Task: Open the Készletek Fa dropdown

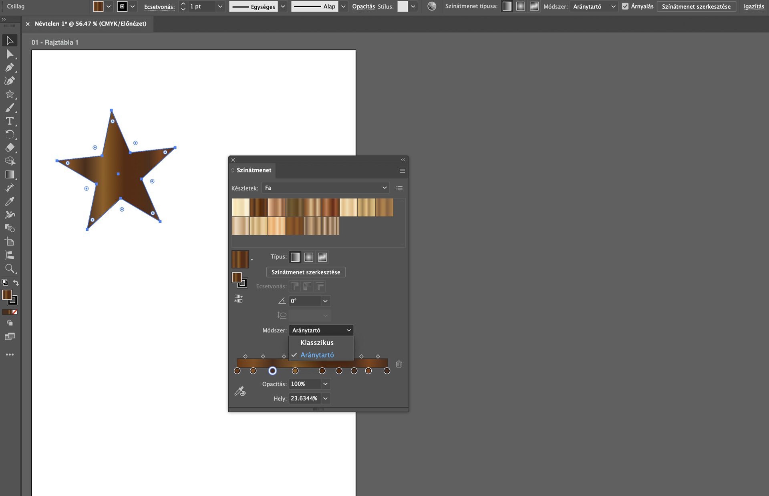Action: pos(326,188)
